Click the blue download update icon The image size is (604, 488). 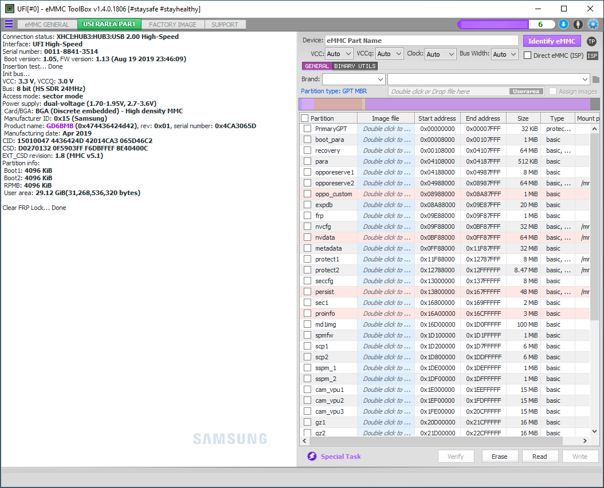[563, 24]
